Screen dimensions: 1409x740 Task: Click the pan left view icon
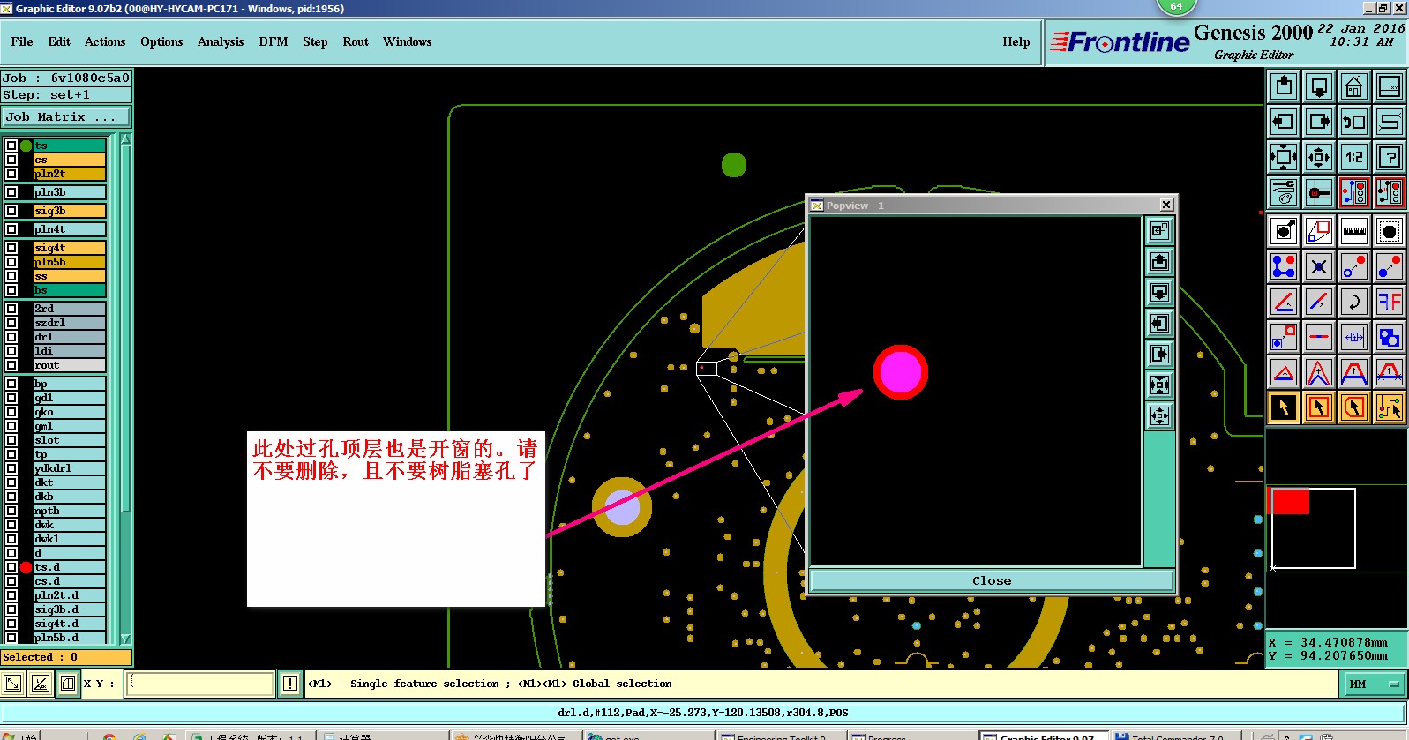point(1284,122)
